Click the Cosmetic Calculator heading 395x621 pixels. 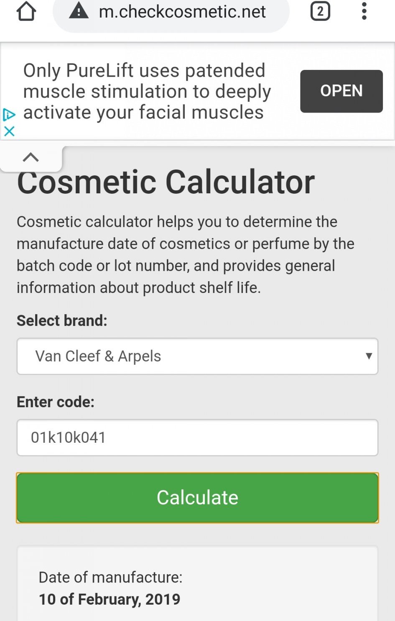(x=166, y=182)
